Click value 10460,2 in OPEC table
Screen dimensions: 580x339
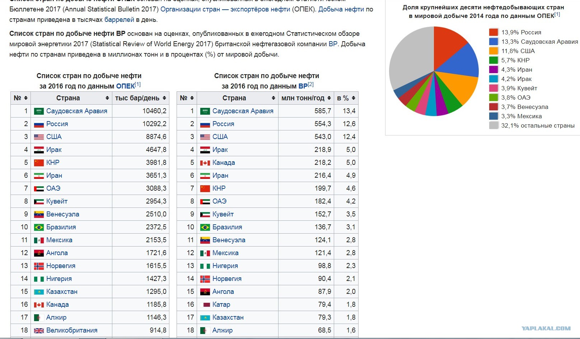pos(155,111)
